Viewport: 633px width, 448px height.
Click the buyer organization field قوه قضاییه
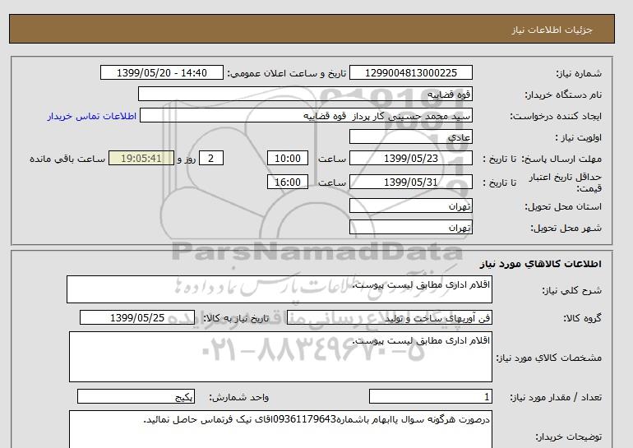coord(305,94)
